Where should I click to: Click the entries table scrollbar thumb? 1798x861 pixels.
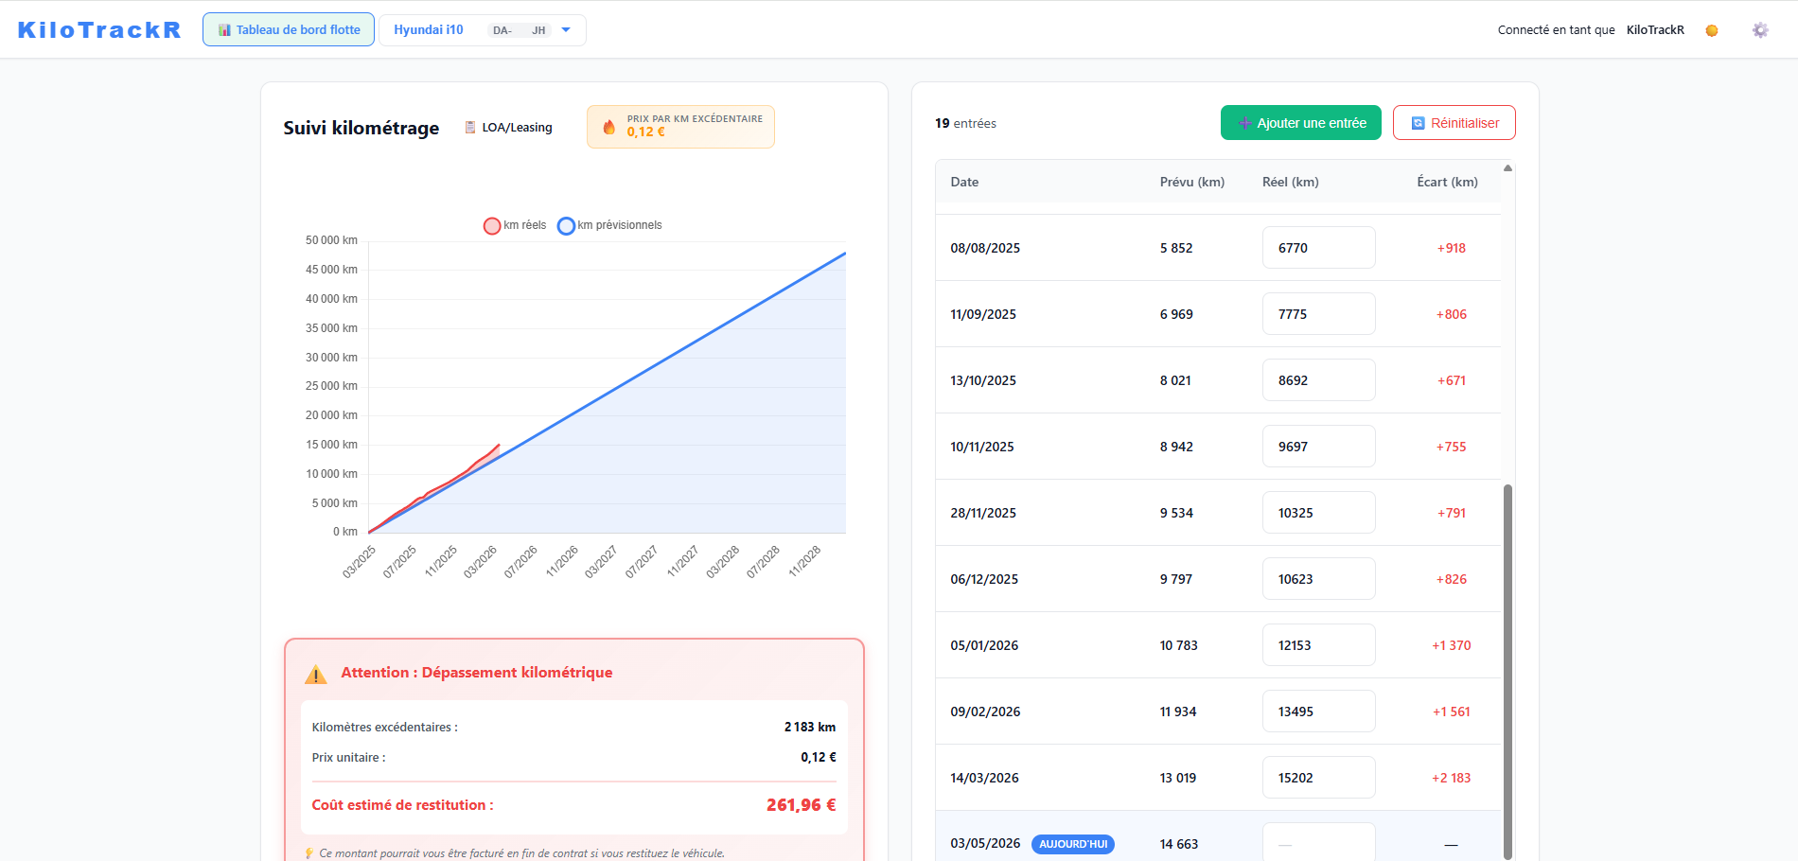pos(1507,672)
